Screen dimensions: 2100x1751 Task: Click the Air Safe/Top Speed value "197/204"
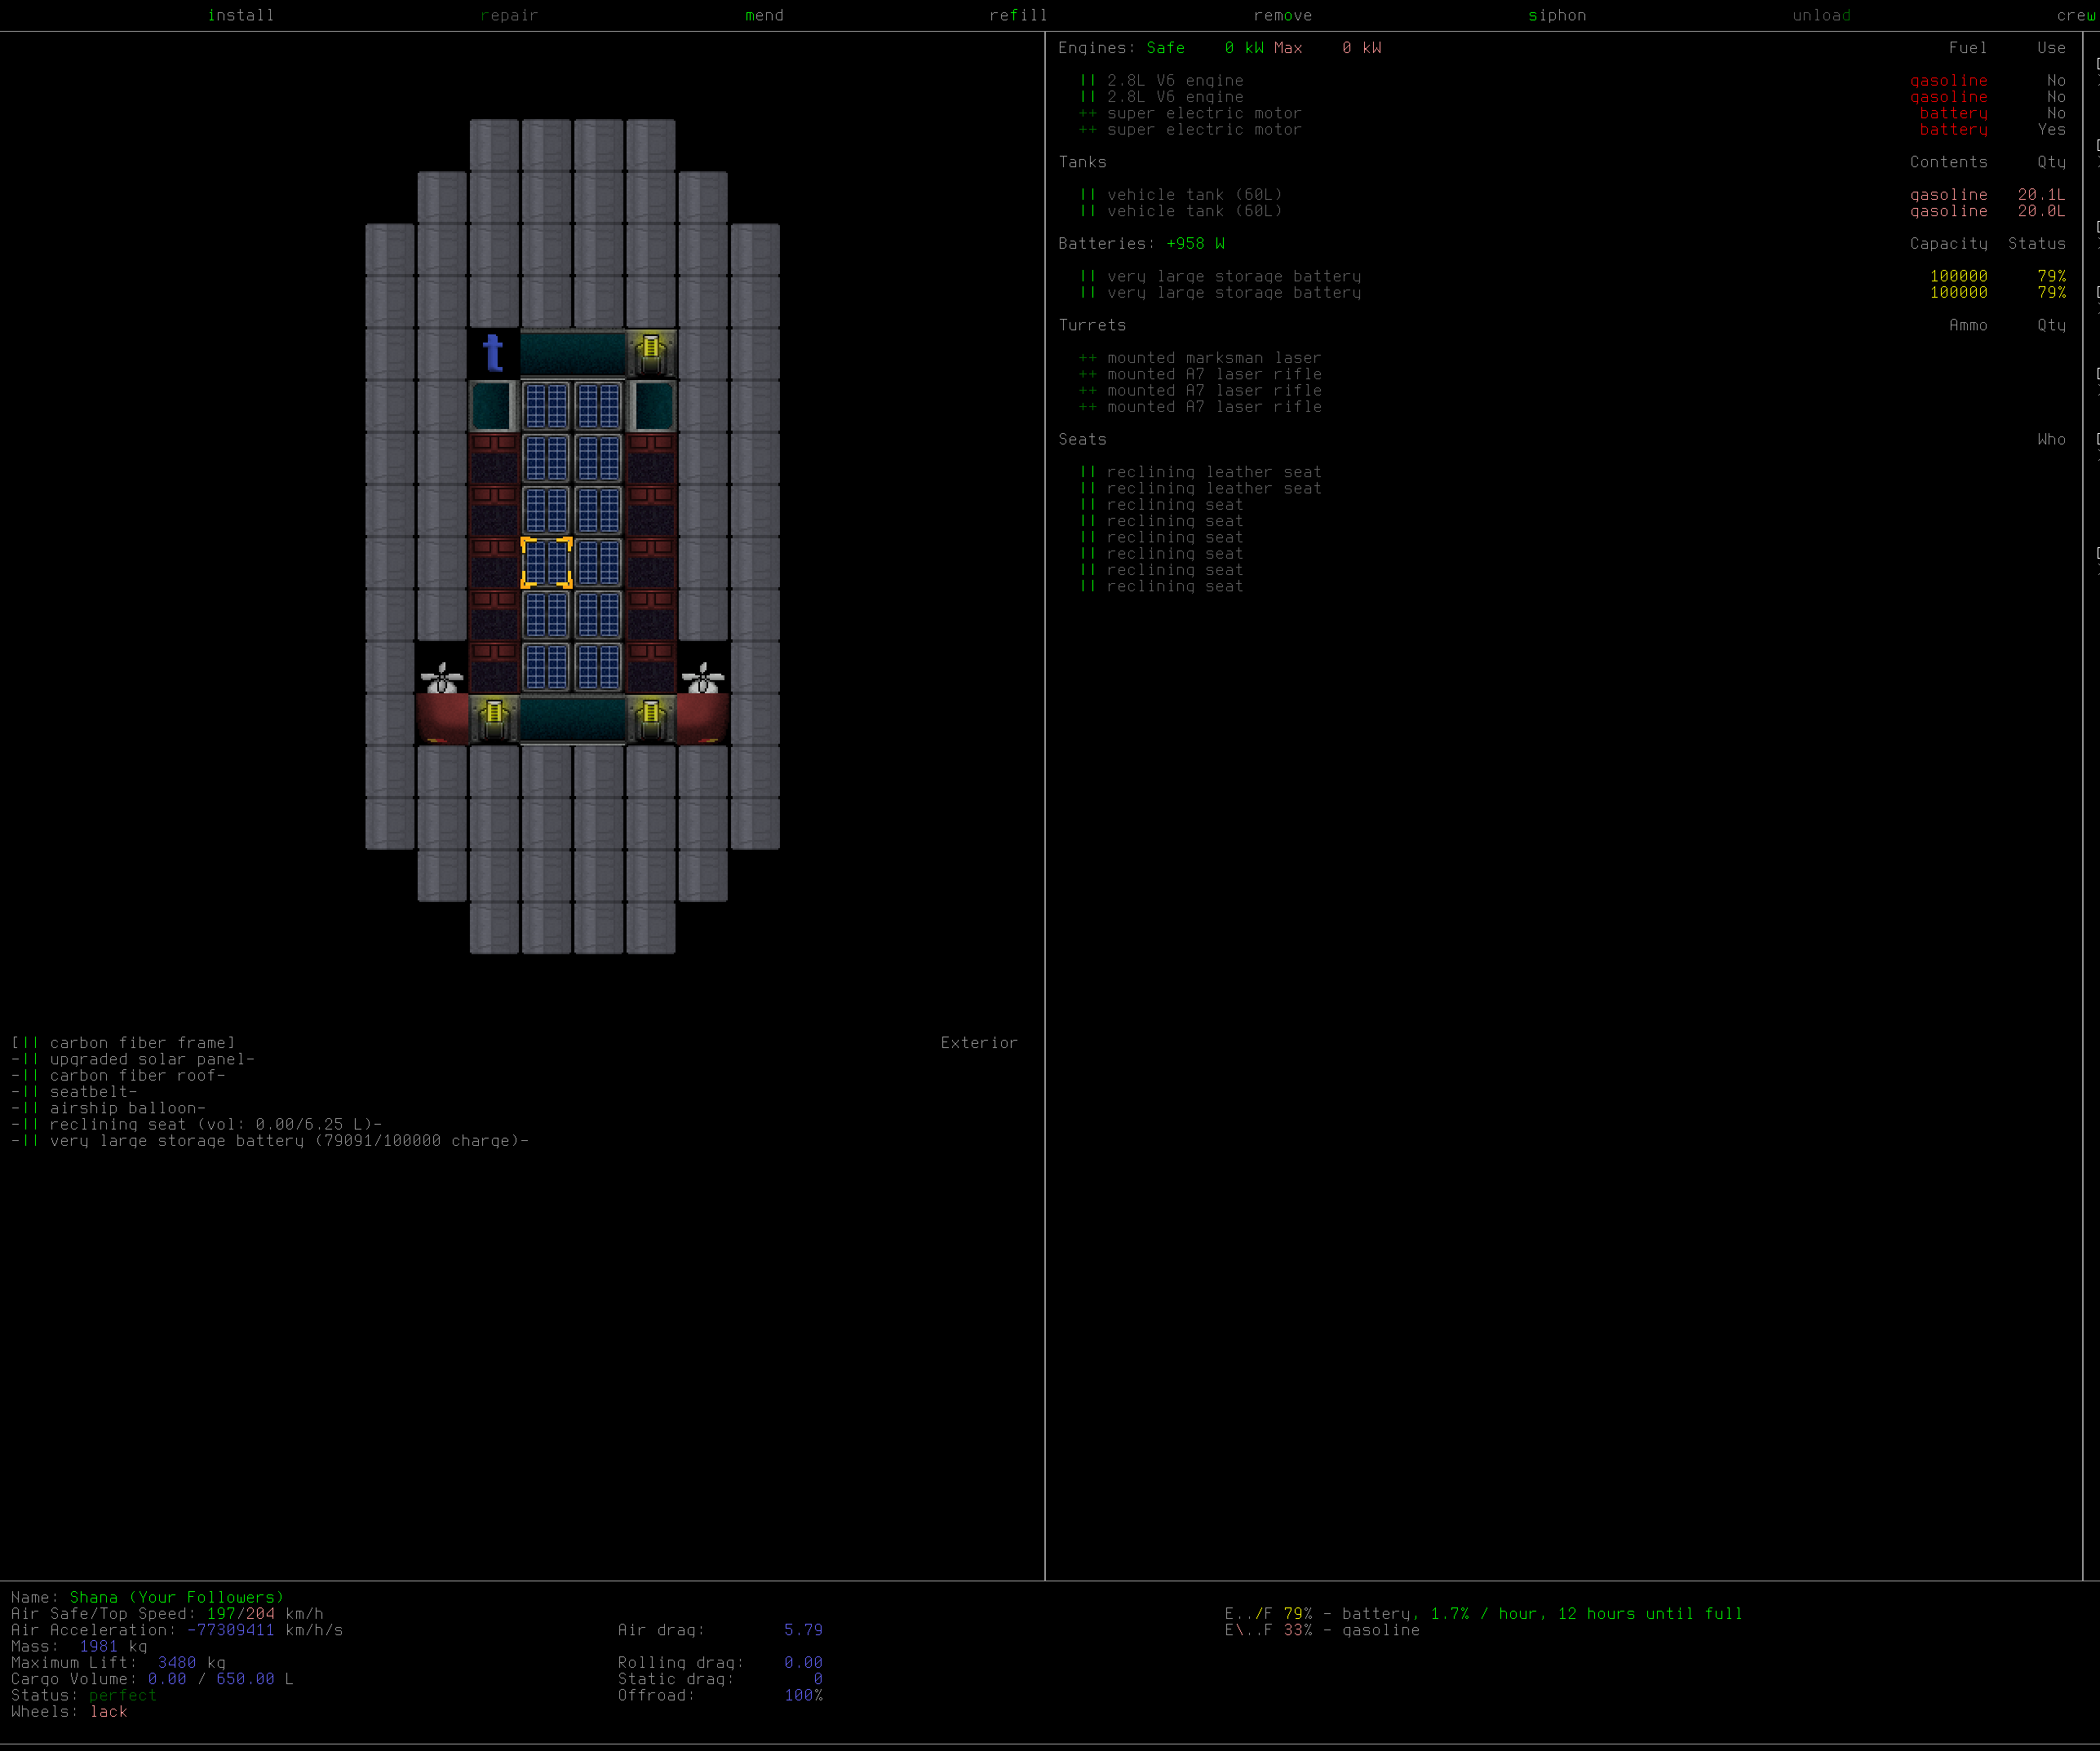240,1614
